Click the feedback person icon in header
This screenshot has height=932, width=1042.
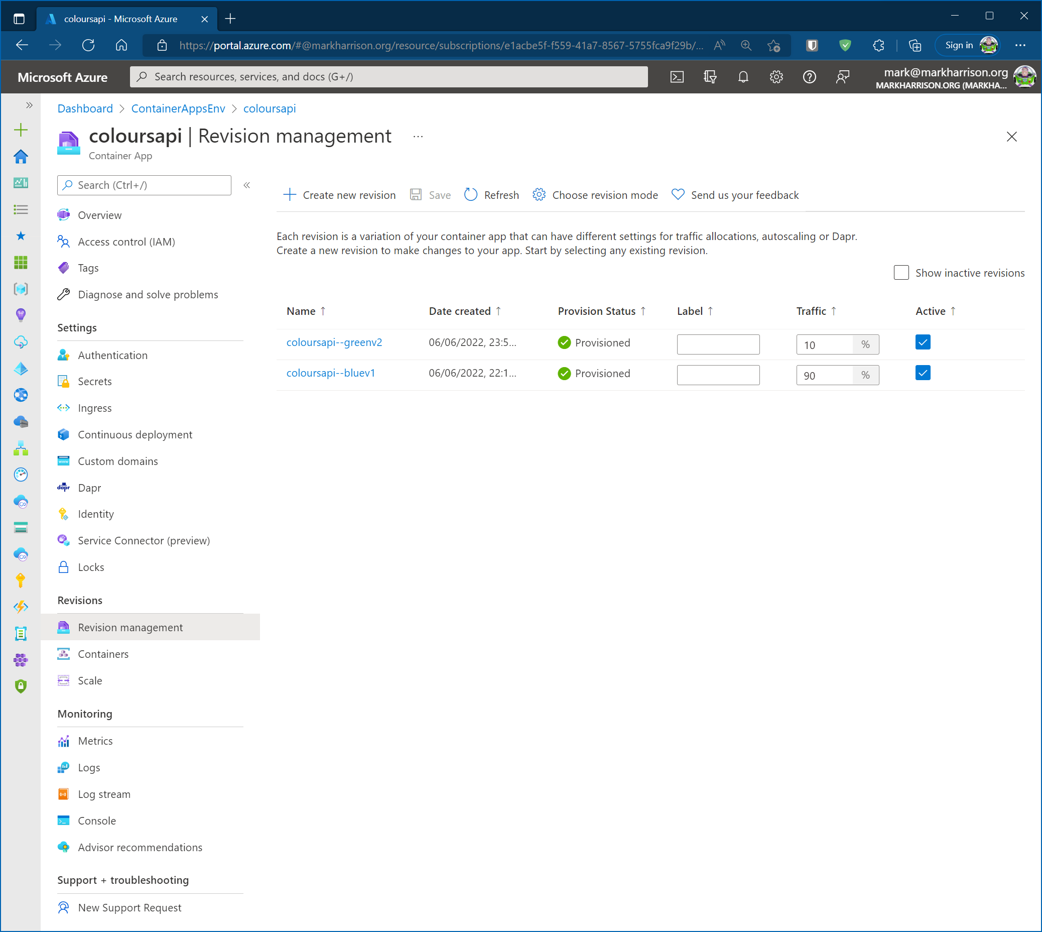[x=842, y=77]
